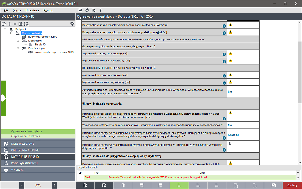Click main panel vertical scrollbar thumb
This screenshot has width=302, height=189.
click(x=300, y=72)
